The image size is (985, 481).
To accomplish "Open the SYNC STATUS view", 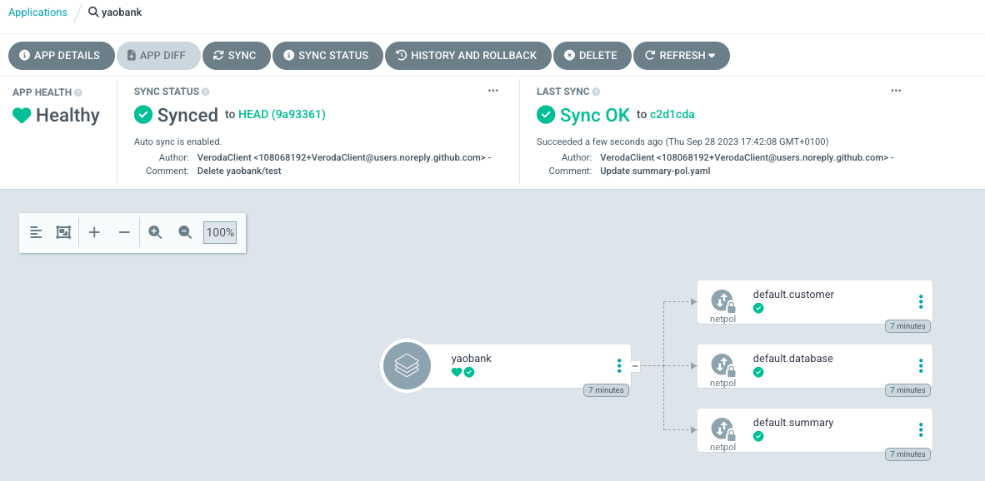I will [x=327, y=55].
